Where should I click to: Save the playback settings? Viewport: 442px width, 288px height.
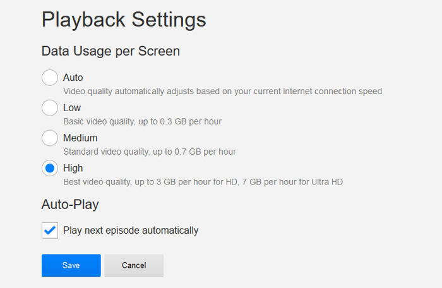(x=71, y=265)
